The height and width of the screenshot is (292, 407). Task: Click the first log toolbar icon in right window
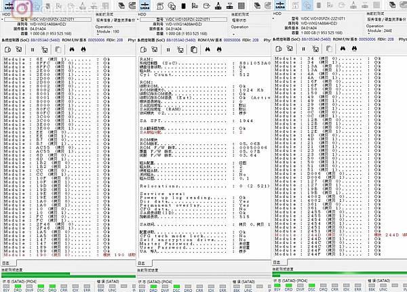(x=279, y=49)
